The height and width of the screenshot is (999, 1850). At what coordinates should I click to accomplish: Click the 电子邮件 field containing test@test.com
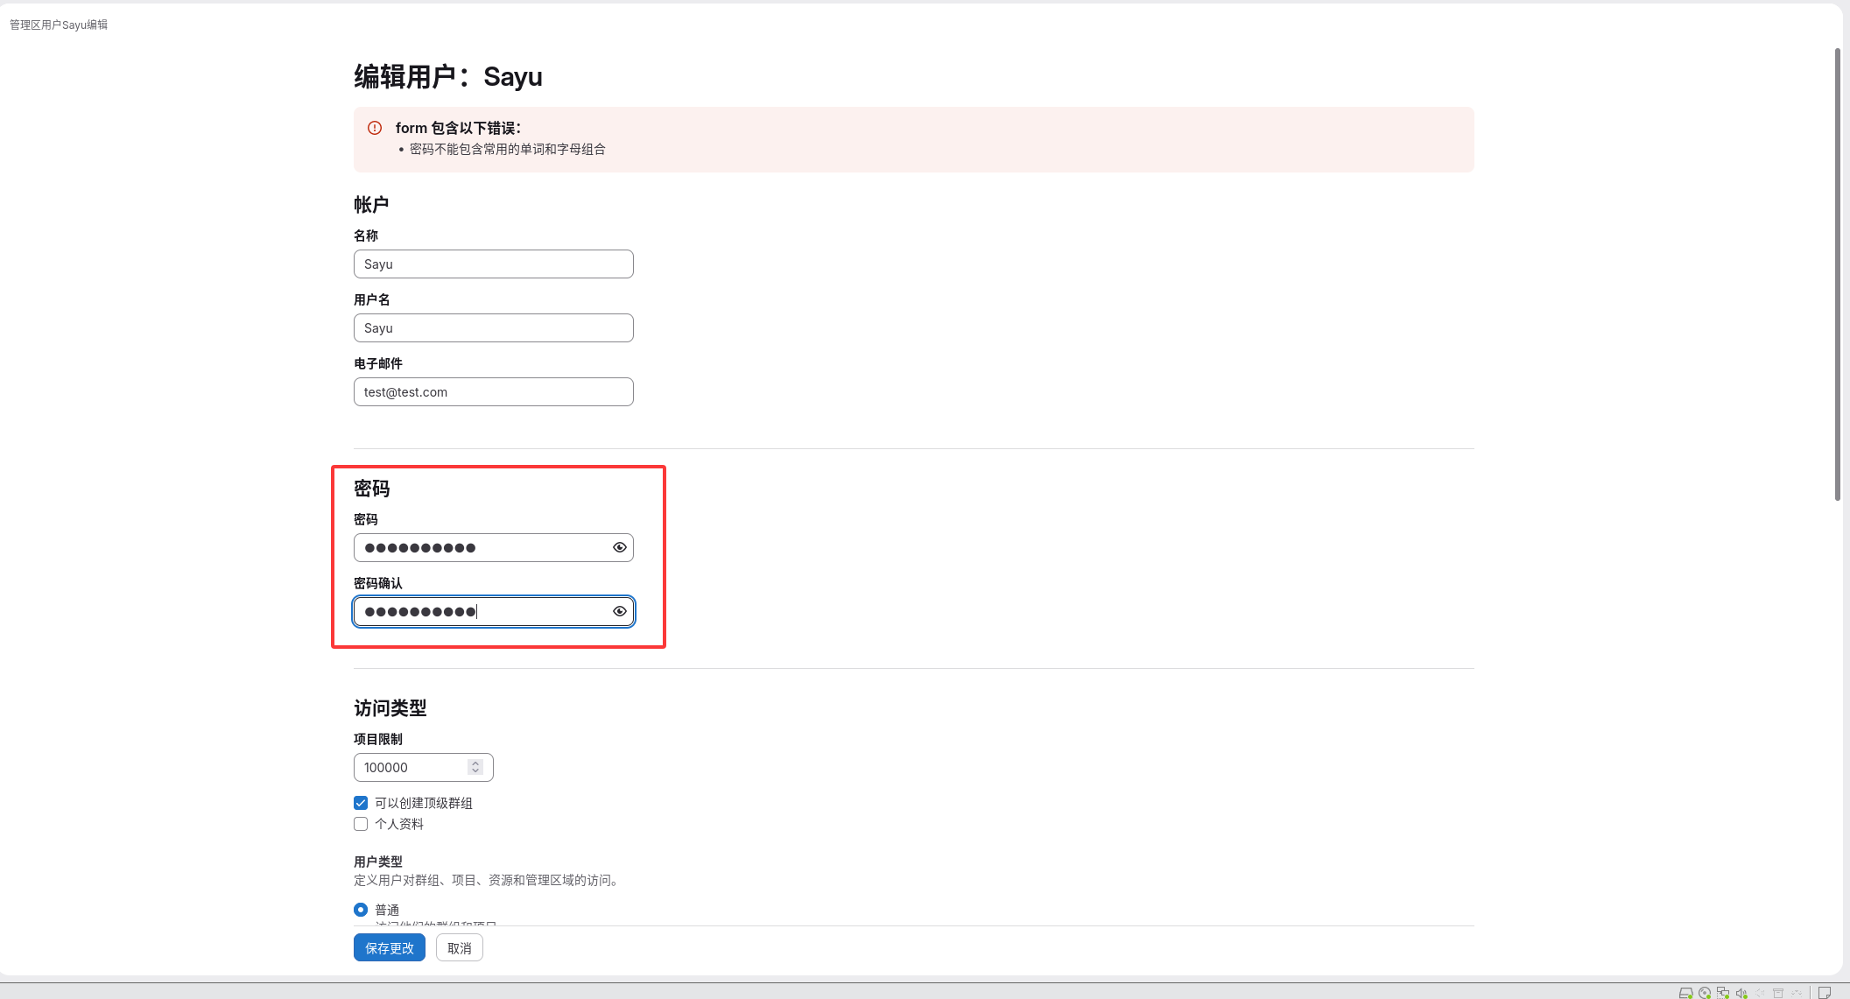tap(493, 392)
